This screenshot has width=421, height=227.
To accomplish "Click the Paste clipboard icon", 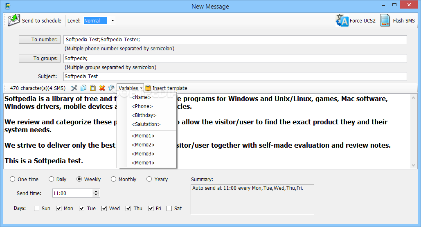I will click(x=93, y=88).
